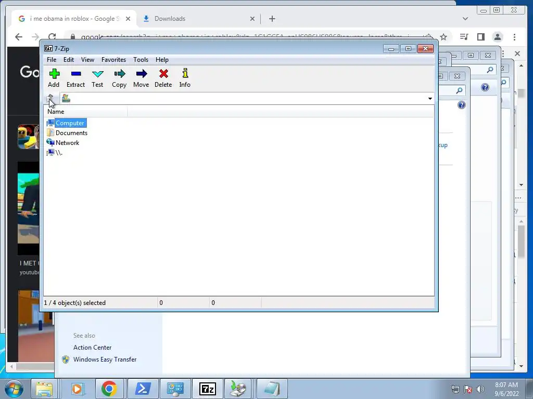This screenshot has width=533, height=399.
Task: Open the Info toolbar icon
Action: tap(185, 78)
